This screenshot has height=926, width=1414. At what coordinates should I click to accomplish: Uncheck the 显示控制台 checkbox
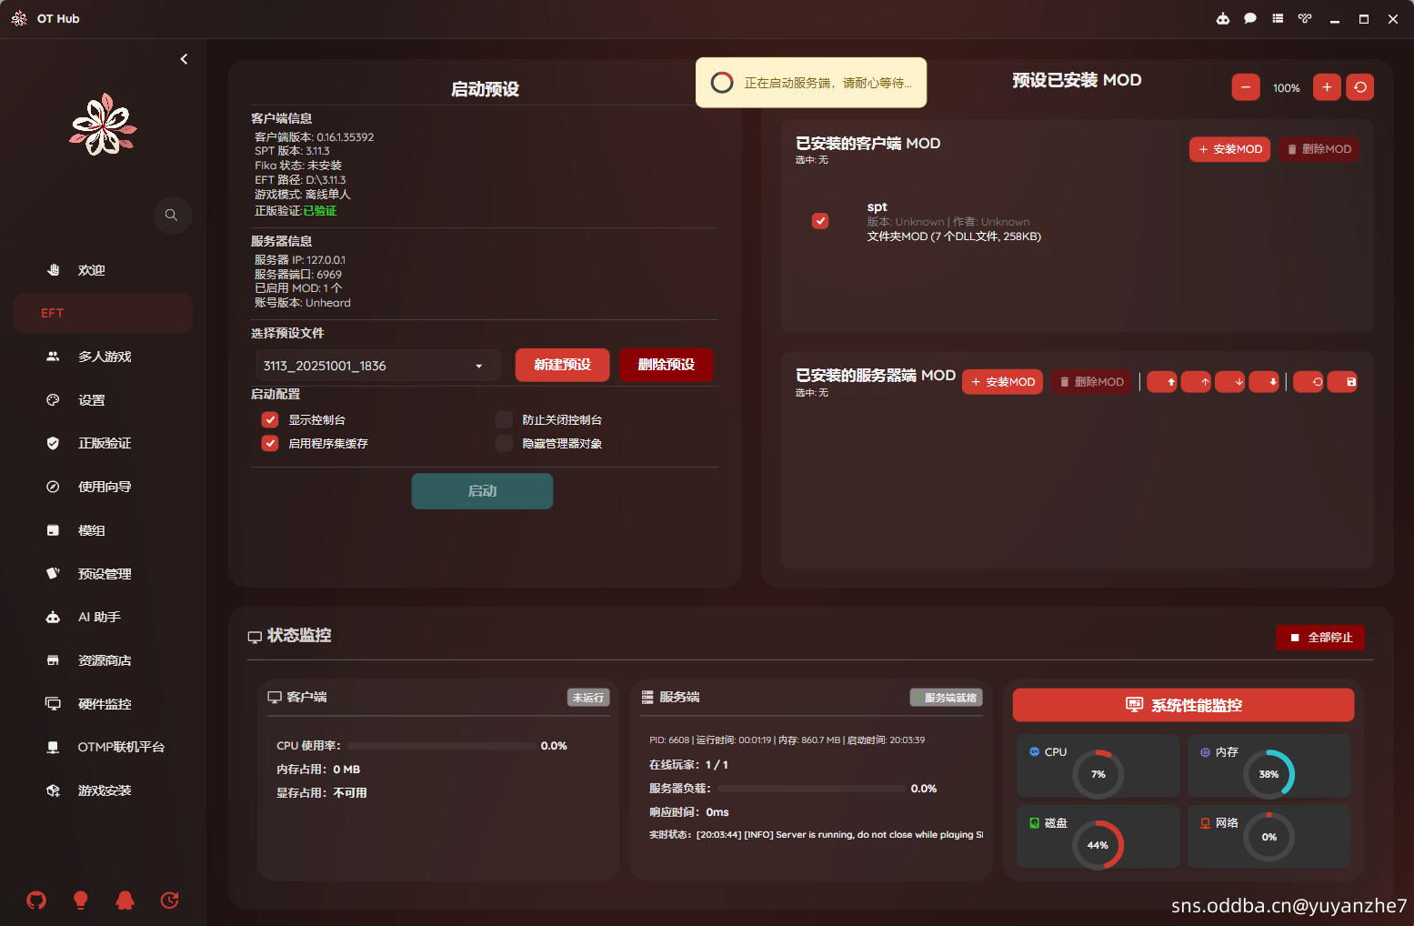coord(270,420)
